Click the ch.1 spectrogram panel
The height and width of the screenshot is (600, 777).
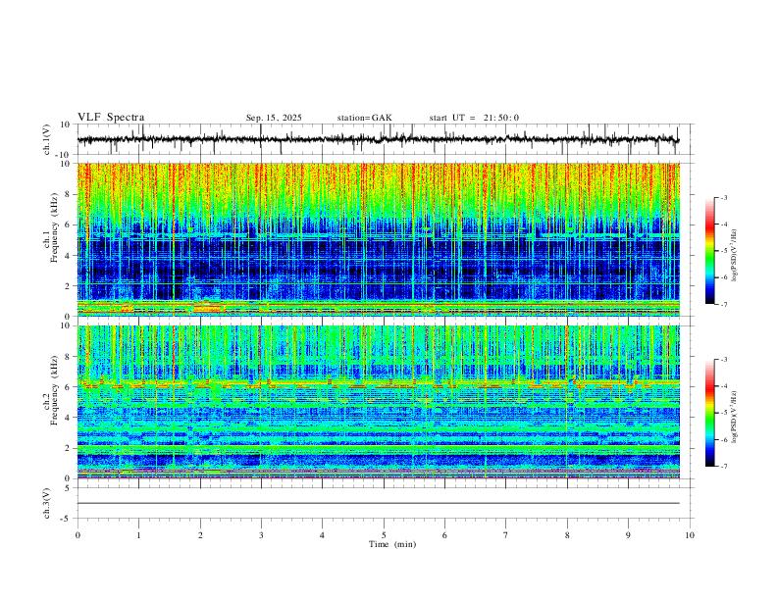[378, 239]
